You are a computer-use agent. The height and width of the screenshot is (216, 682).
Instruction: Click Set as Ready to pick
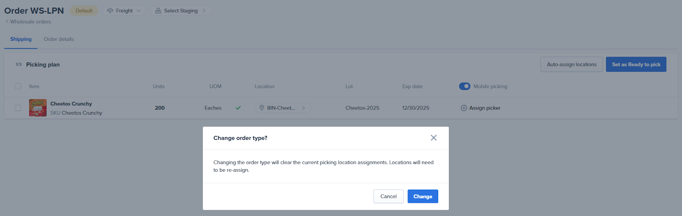[636, 64]
